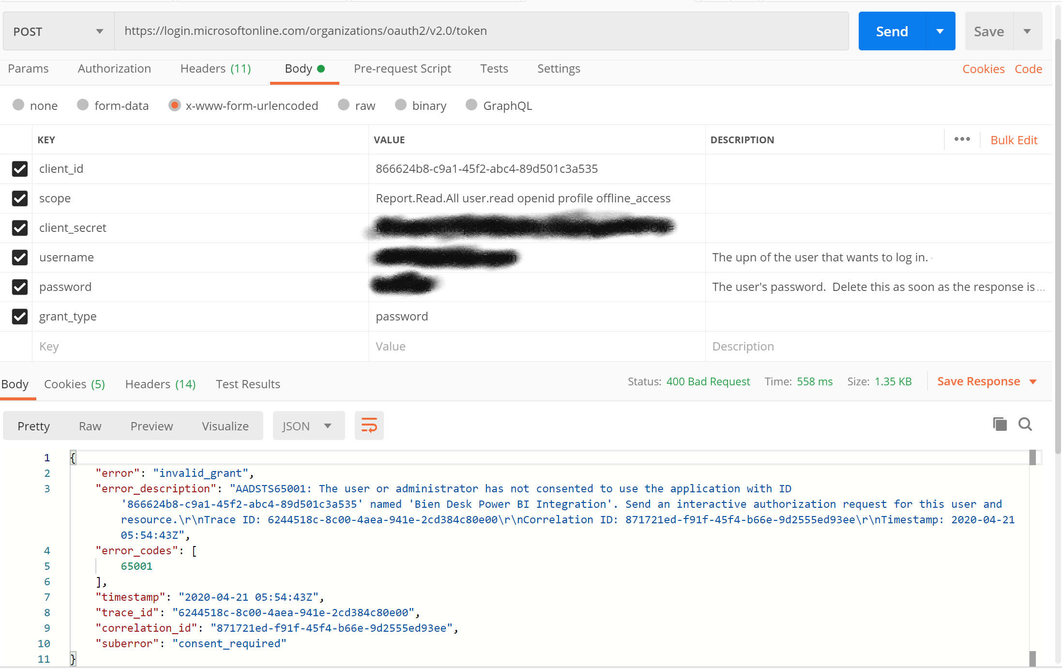1062x669 pixels.
Task: Click the empty Description input field
Action: tap(878, 347)
